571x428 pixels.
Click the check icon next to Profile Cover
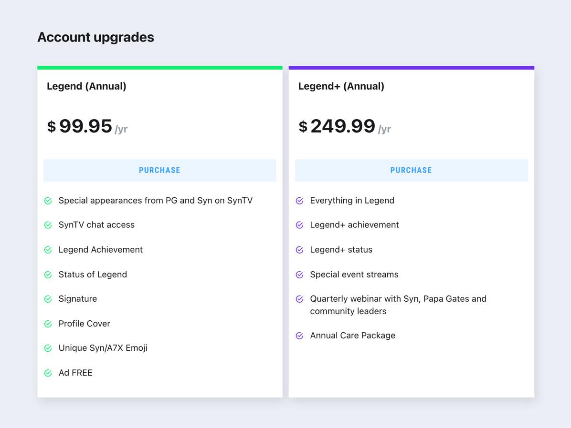pyautogui.click(x=48, y=324)
